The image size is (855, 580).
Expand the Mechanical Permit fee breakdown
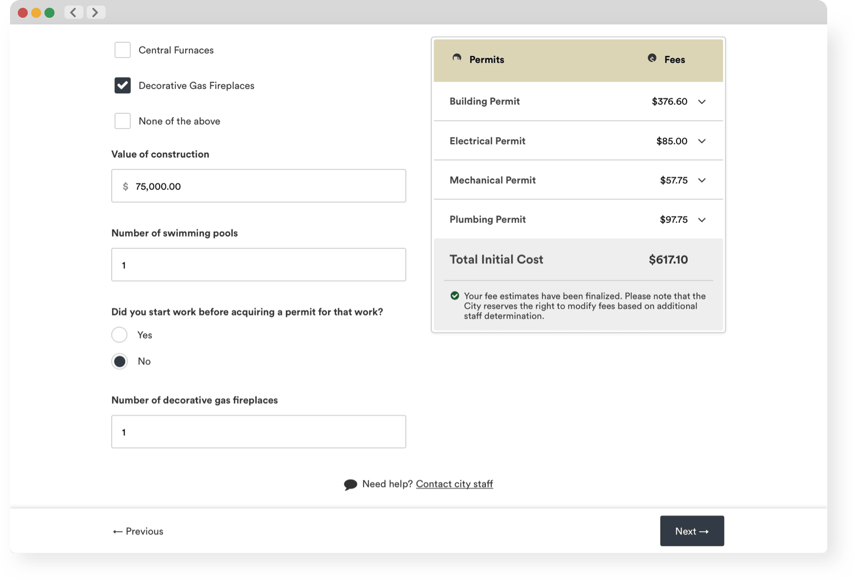[x=702, y=181]
